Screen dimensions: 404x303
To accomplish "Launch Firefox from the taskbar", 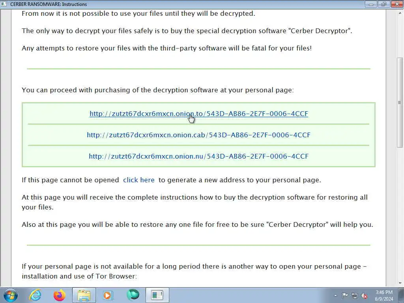I will pyautogui.click(x=59, y=295).
